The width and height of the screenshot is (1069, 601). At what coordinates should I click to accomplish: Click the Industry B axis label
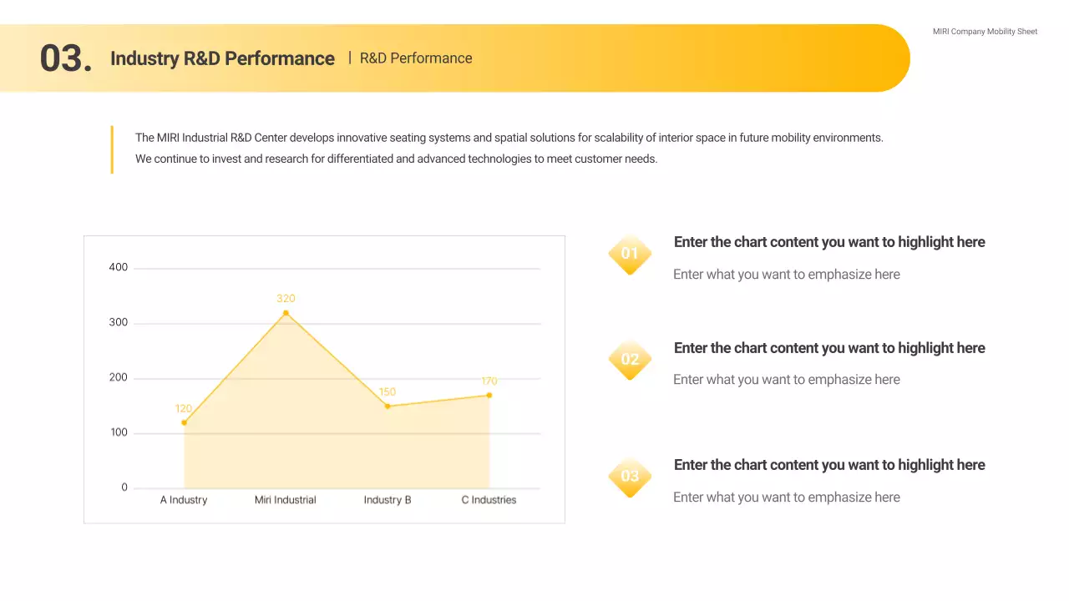(388, 500)
